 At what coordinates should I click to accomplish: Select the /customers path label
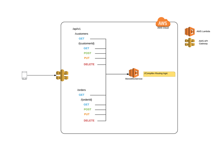click(81, 34)
